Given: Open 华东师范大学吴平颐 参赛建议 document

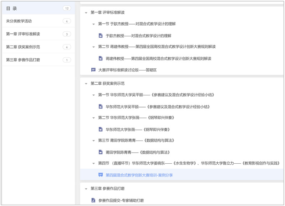Looking at the screenshot, I should click(x=158, y=107).
